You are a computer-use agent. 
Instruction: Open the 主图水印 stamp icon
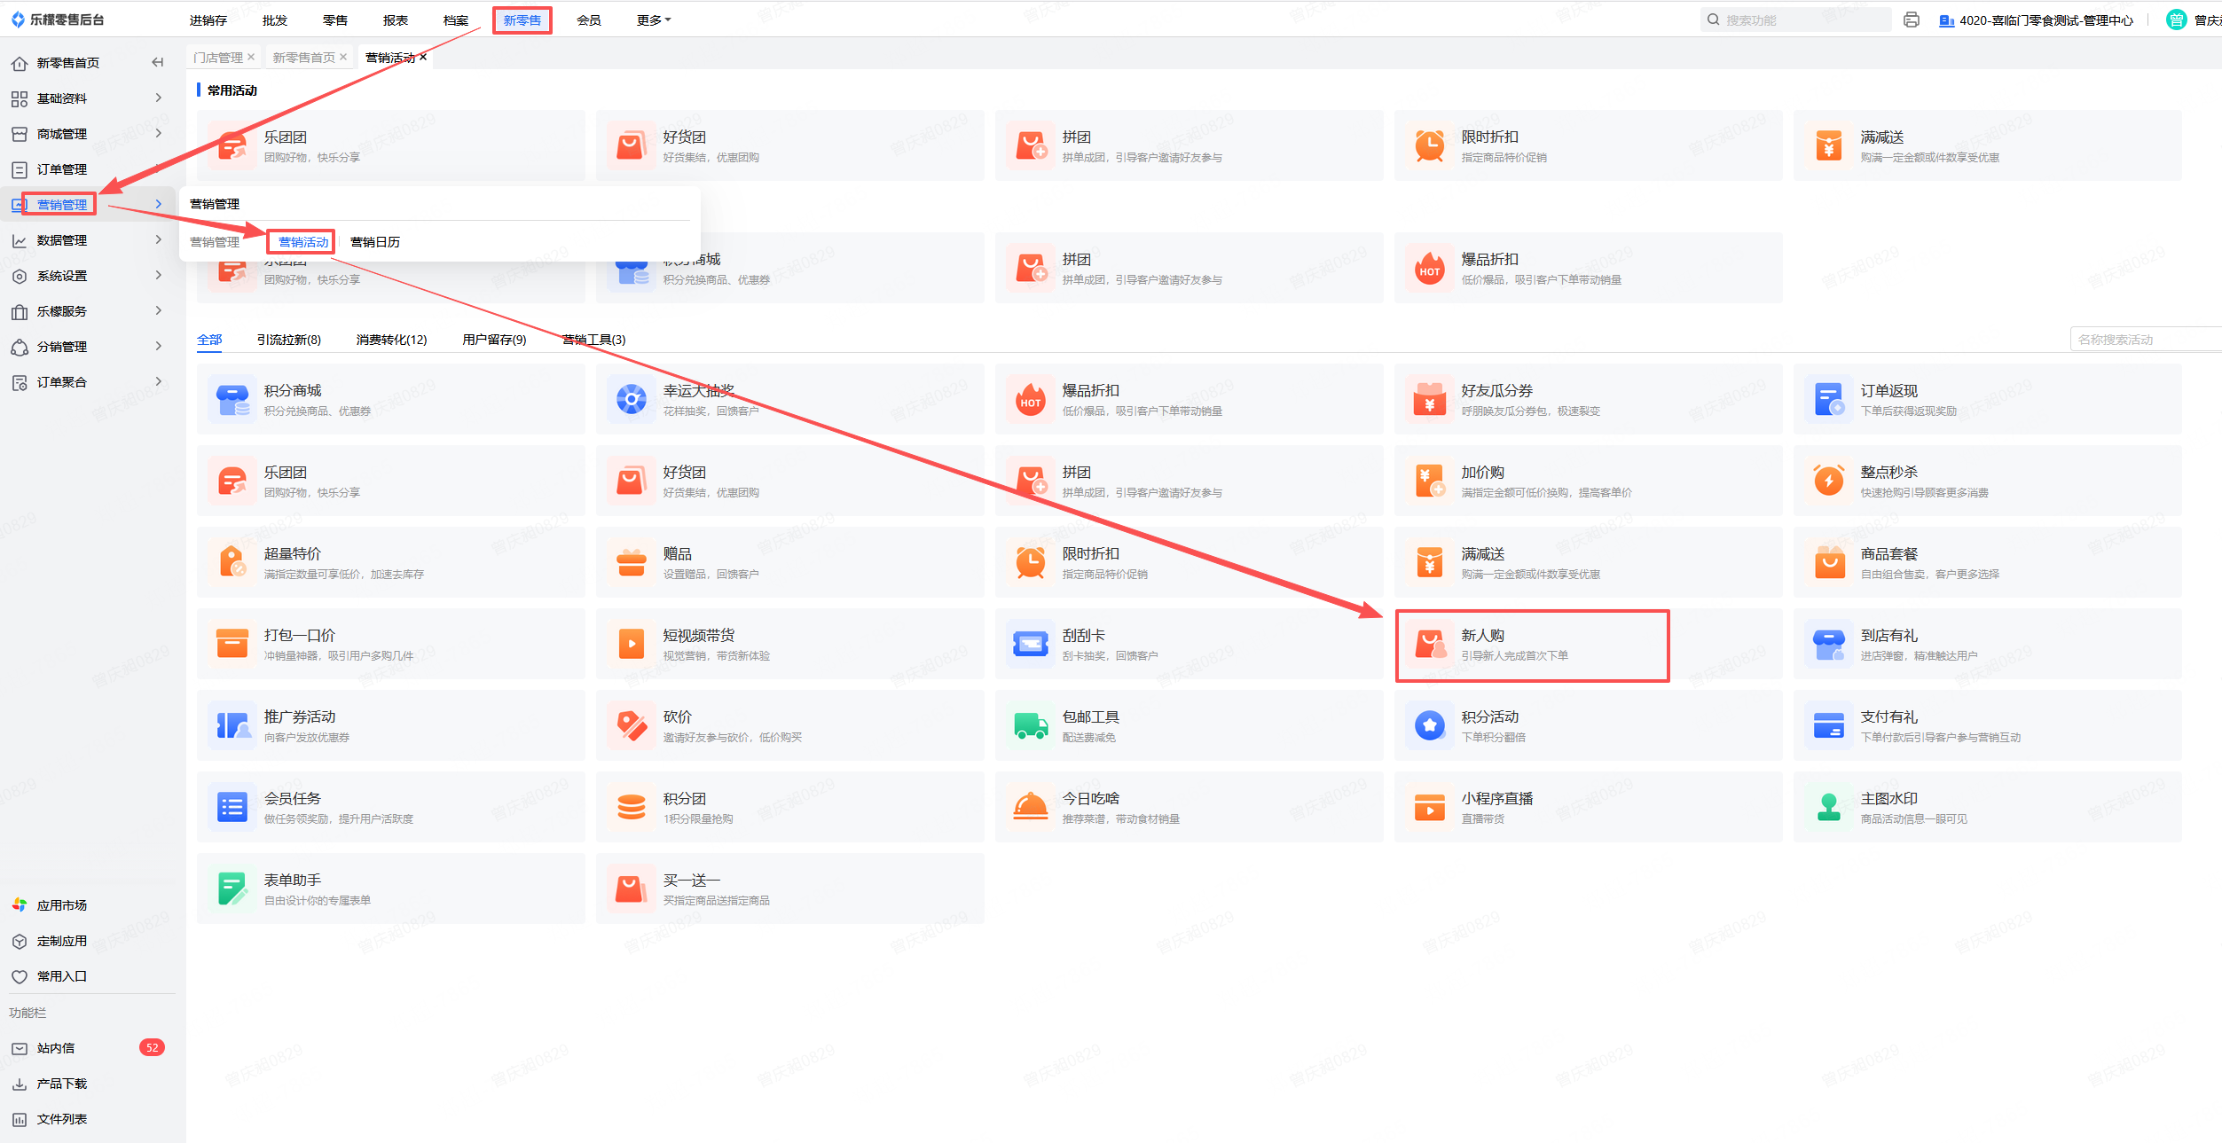point(1828,808)
